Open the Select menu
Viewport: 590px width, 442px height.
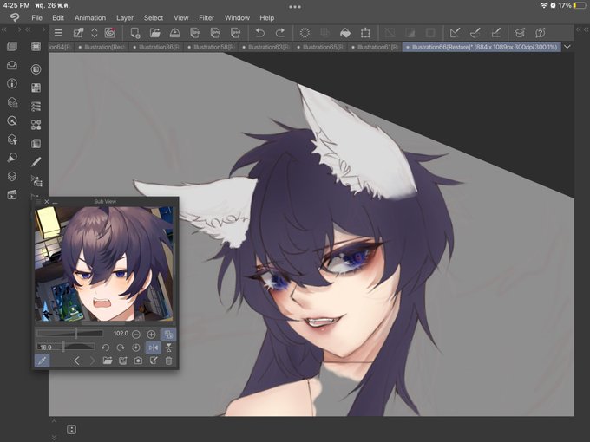click(154, 17)
